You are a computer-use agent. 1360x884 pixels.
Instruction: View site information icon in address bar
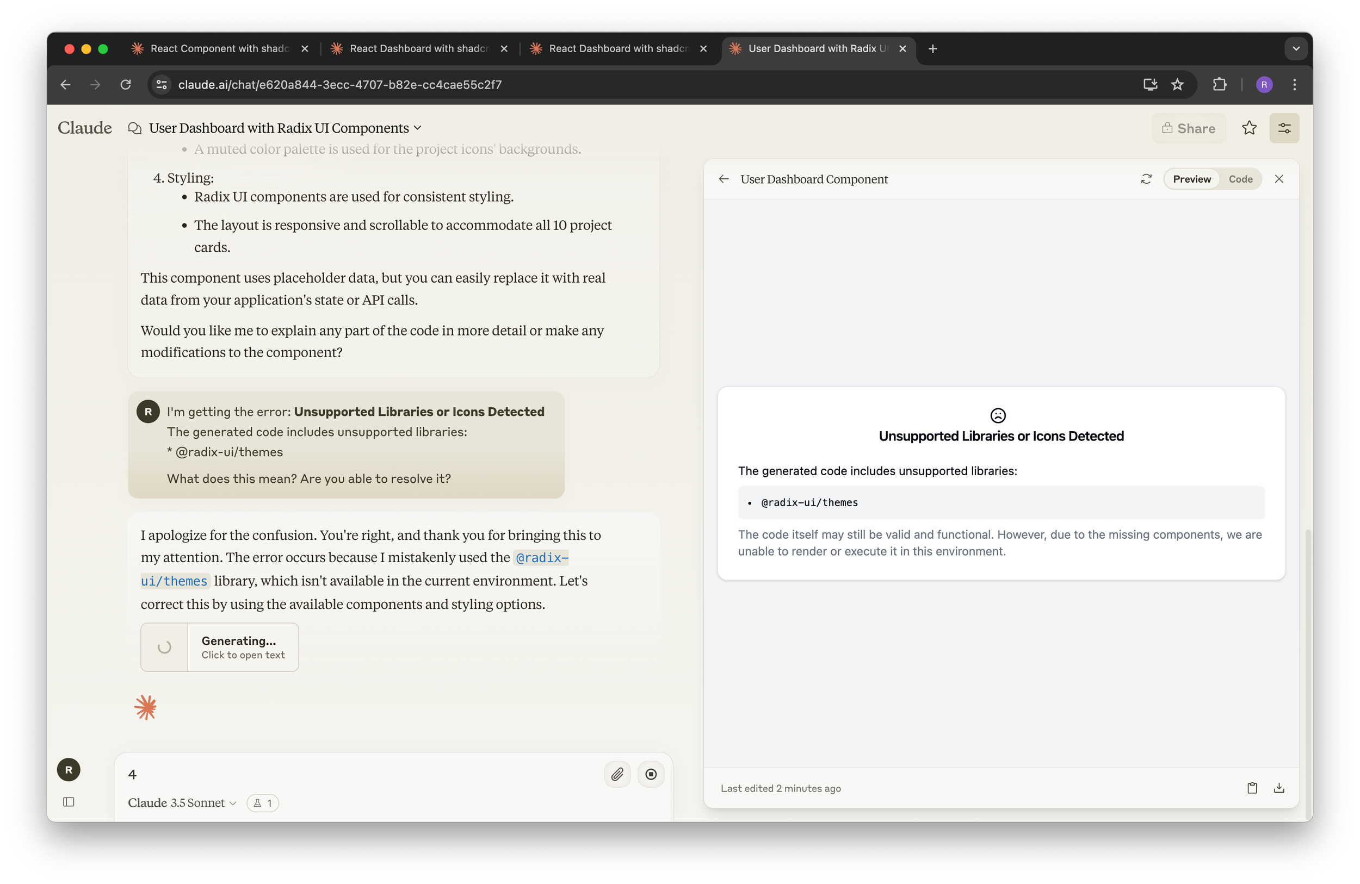pyautogui.click(x=162, y=84)
